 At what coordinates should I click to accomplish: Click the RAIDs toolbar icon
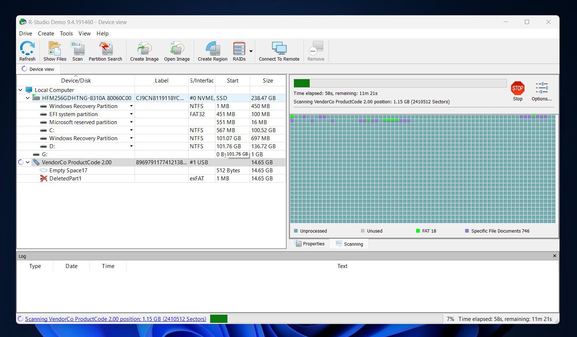pyautogui.click(x=239, y=48)
